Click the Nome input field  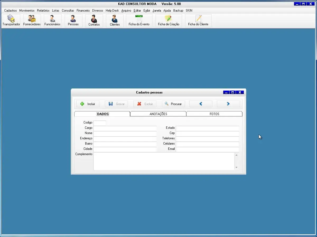coord(125,133)
